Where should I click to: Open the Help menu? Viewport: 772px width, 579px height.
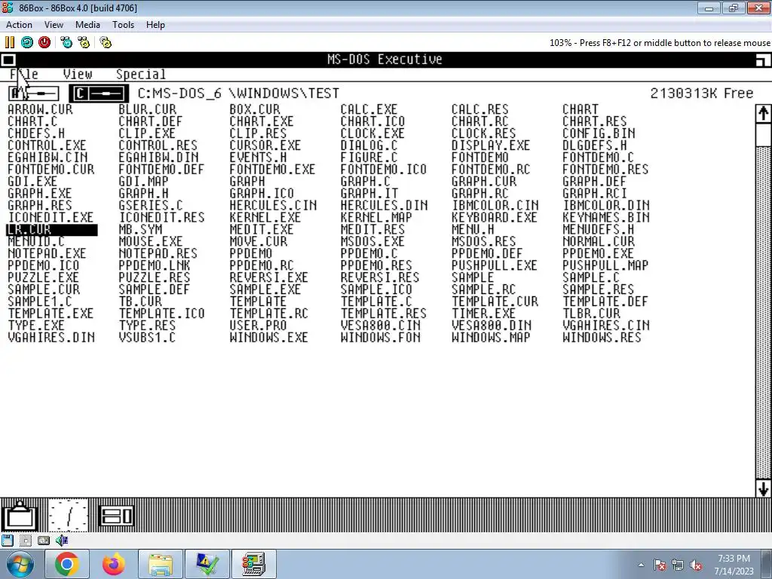(155, 25)
